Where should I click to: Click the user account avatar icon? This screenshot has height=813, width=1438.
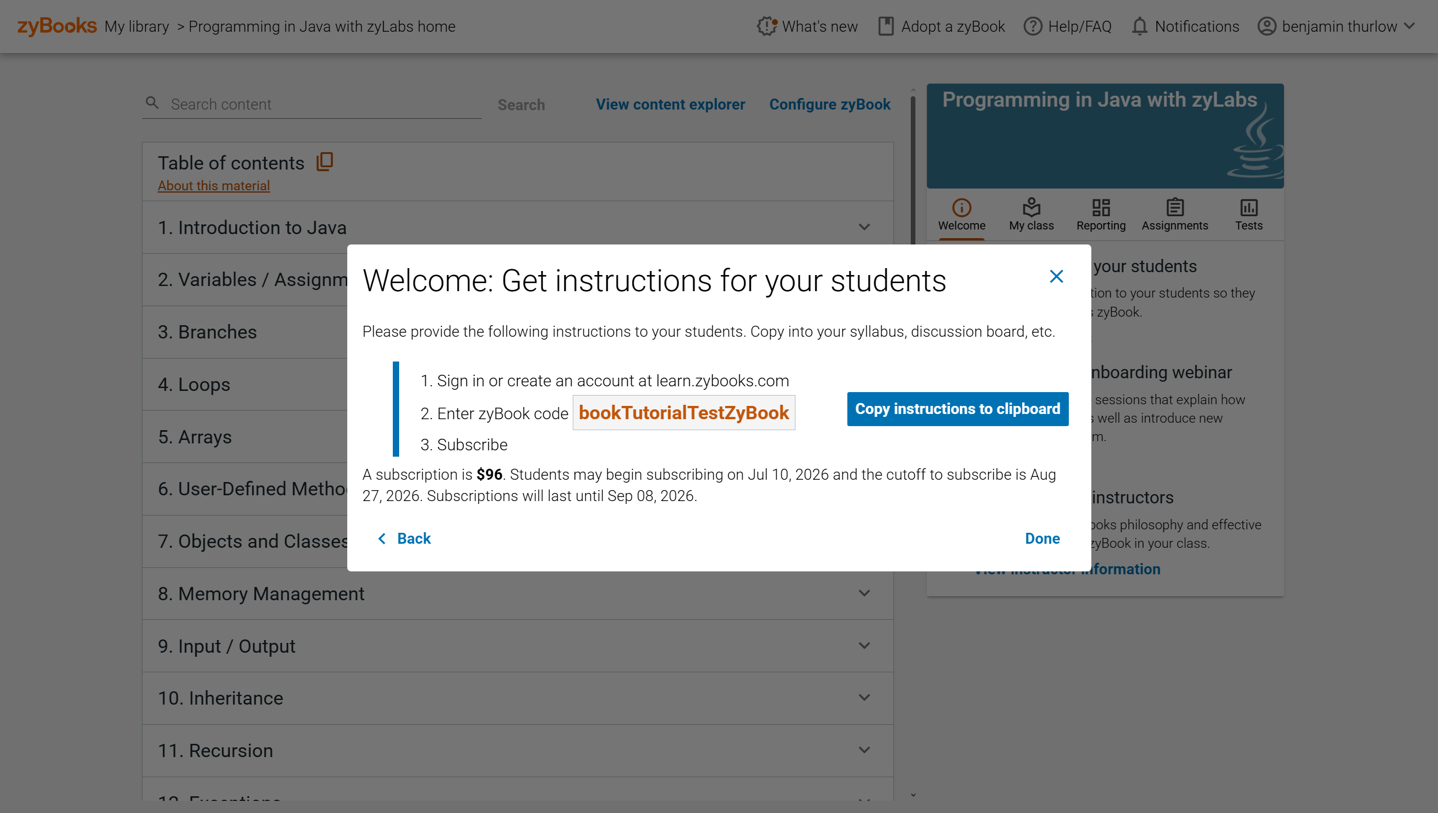1266,27
